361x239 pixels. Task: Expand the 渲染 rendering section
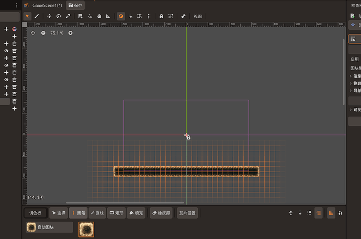(x=355, y=76)
